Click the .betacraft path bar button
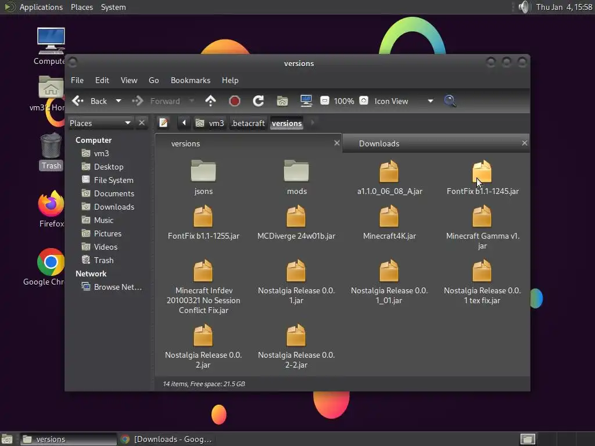This screenshot has height=446, width=595. pos(248,123)
